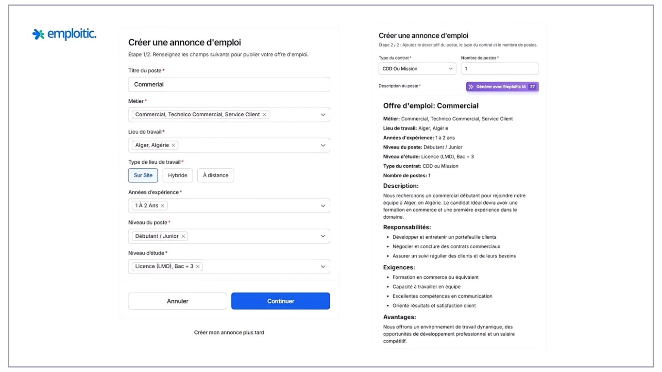Select the "Hybride" work location option
Screen dimensions: 662x372
click(x=177, y=175)
